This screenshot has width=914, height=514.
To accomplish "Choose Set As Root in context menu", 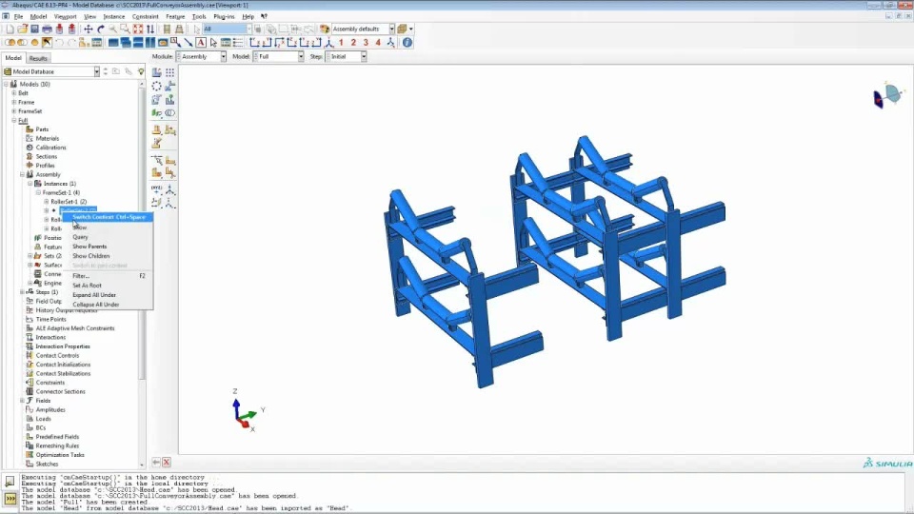I will coord(108,286).
